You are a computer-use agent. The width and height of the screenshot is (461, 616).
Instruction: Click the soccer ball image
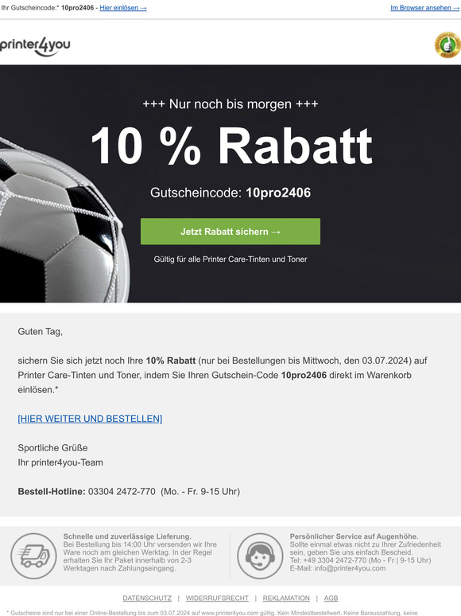pos(62,220)
